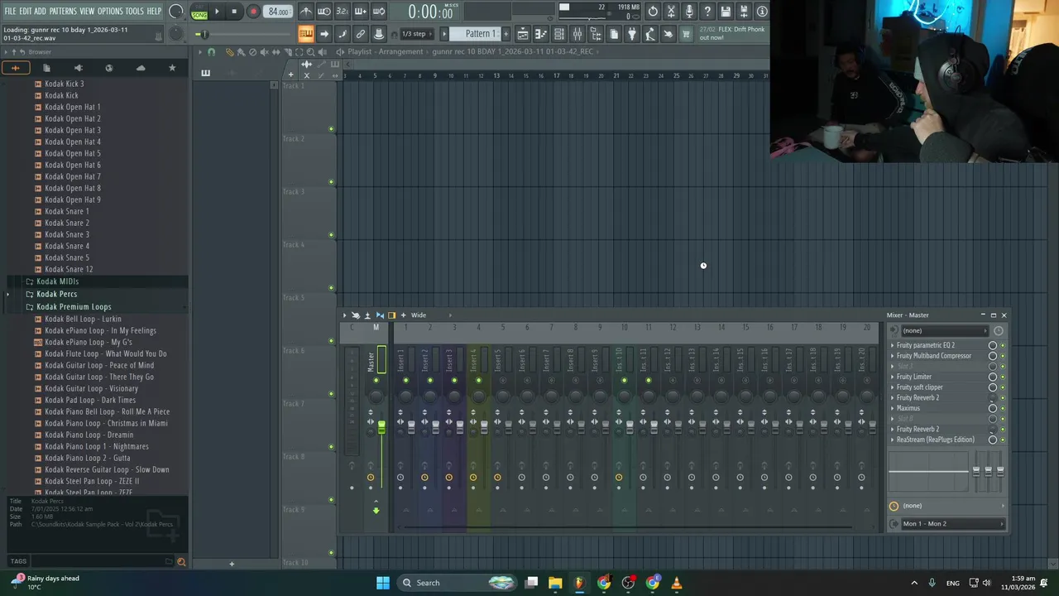Open the project info icon

tap(762, 12)
